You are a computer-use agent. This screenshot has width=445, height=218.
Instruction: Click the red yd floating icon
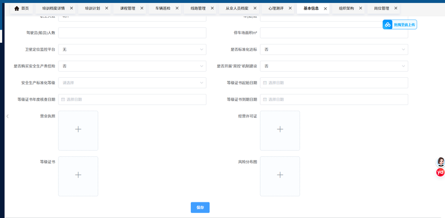[441, 172]
